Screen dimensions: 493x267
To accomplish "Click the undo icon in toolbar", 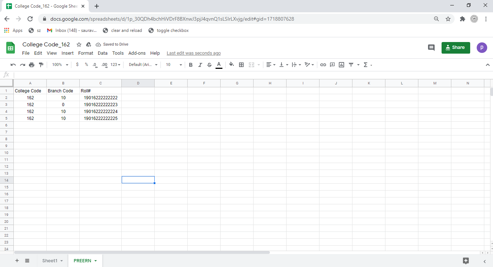I will coord(13,65).
